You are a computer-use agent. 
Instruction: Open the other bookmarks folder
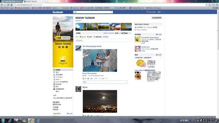(x=214, y=8)
